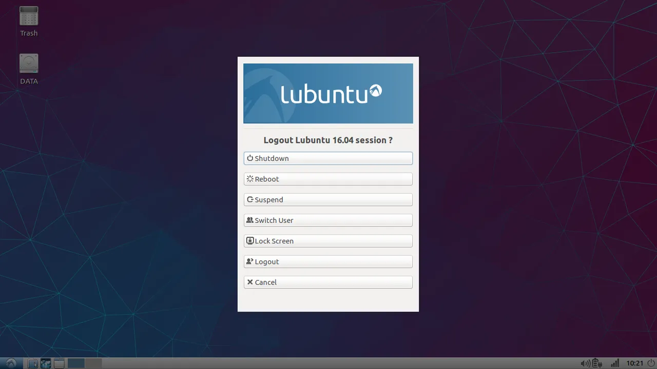This screenshot has width=657, height=369.
Task: Click the show desktop panel icon
Action: (59, 363)
